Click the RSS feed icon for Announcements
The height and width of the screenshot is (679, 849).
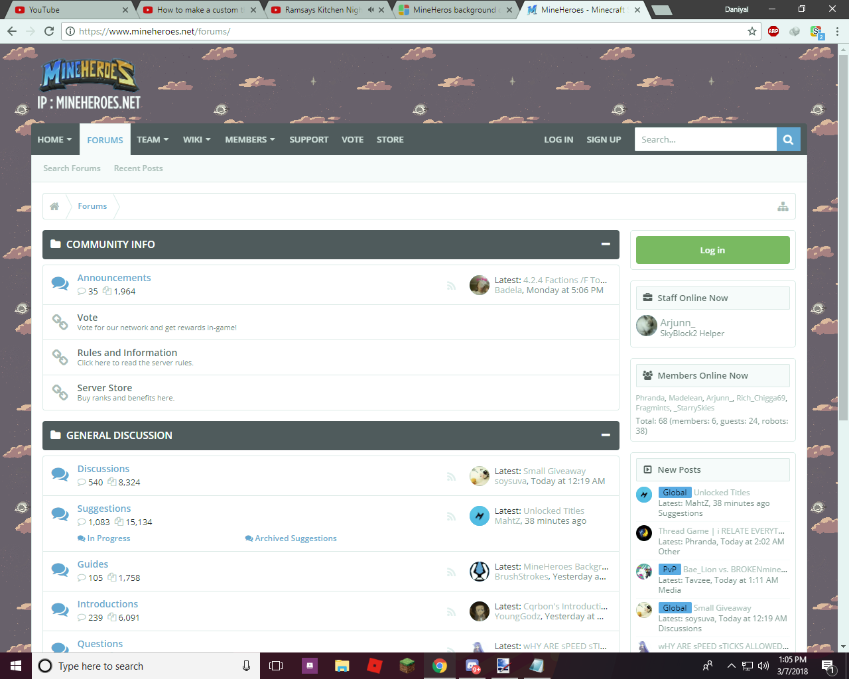pos(451,285)
